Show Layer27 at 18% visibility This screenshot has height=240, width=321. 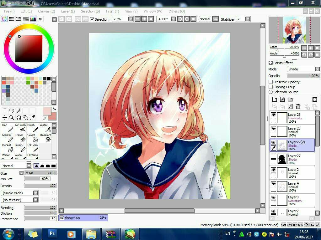coord(274,156)
